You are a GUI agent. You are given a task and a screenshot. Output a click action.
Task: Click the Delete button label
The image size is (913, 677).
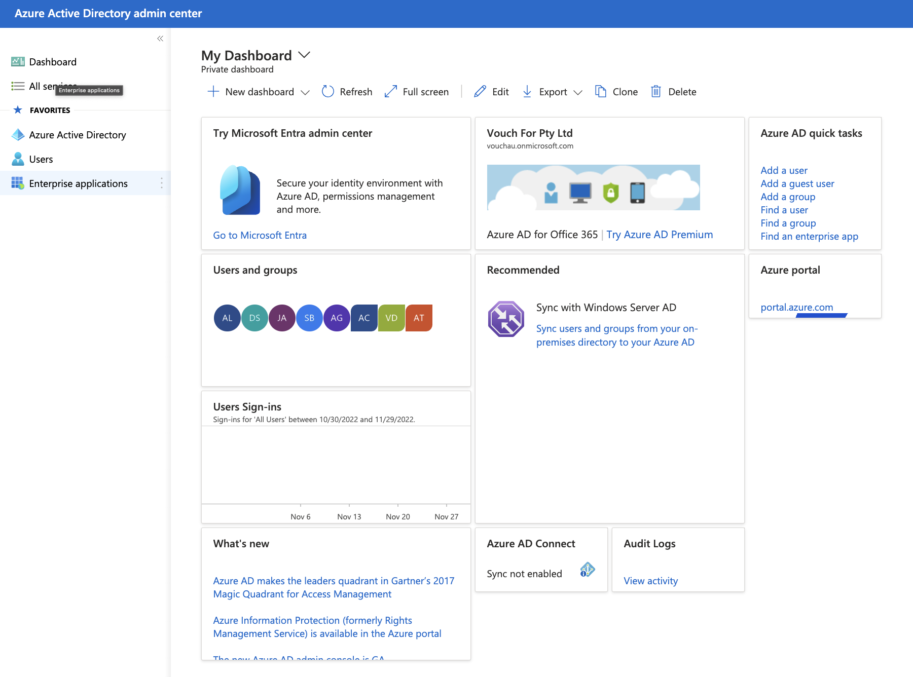[x=682, y=92]
